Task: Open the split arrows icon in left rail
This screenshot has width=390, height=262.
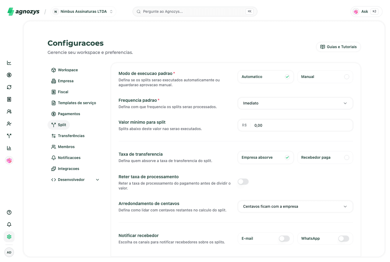Action: click(9, 136)
